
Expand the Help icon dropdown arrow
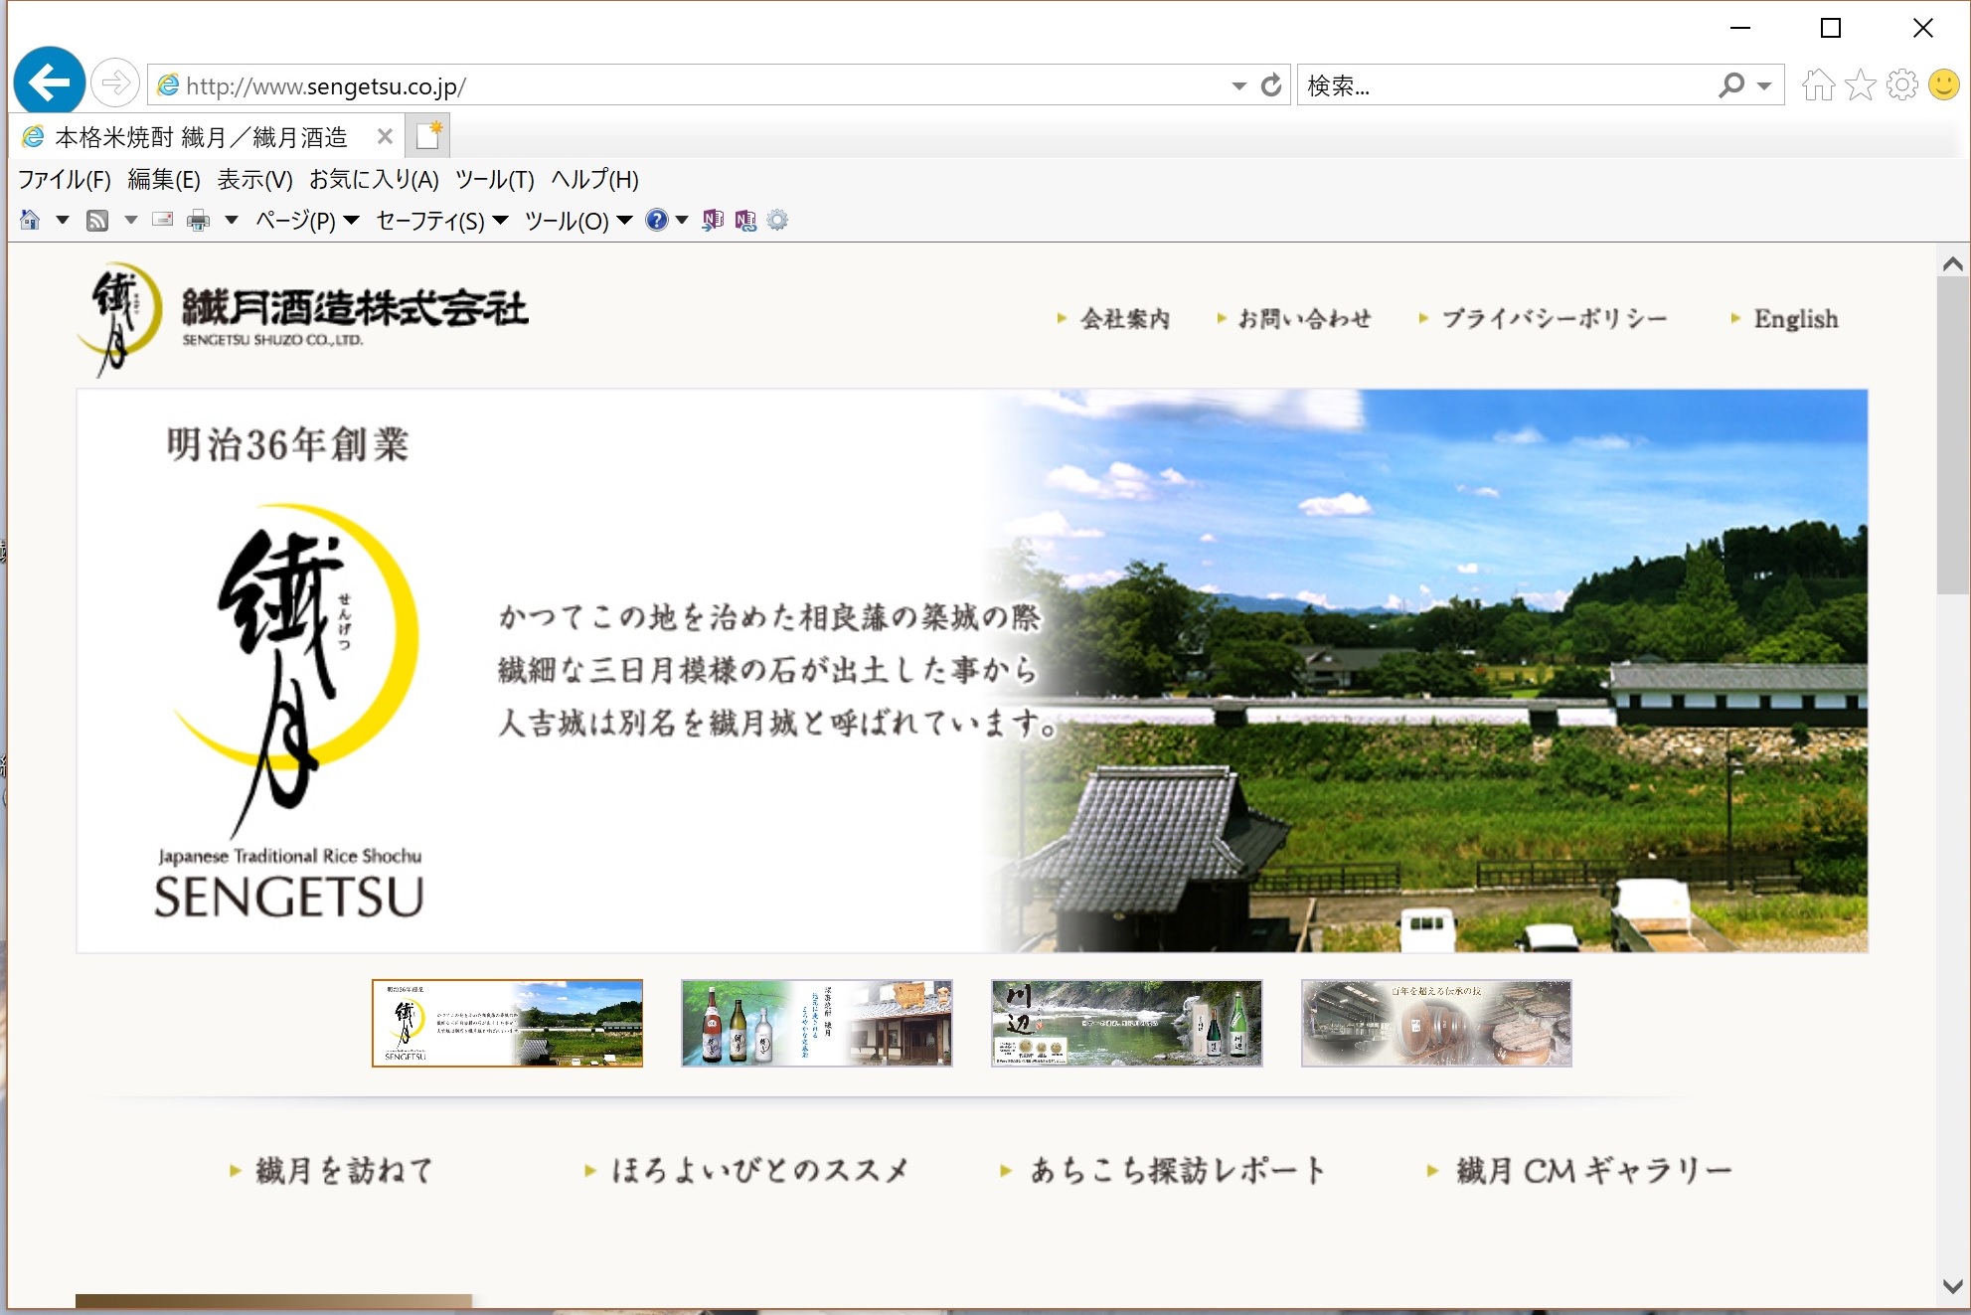point(682,221)
